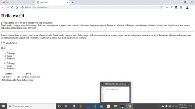Screen dimensions: 195x109
Task: Click Cabbage in the numbered list
Action: [x=11, y=53]
